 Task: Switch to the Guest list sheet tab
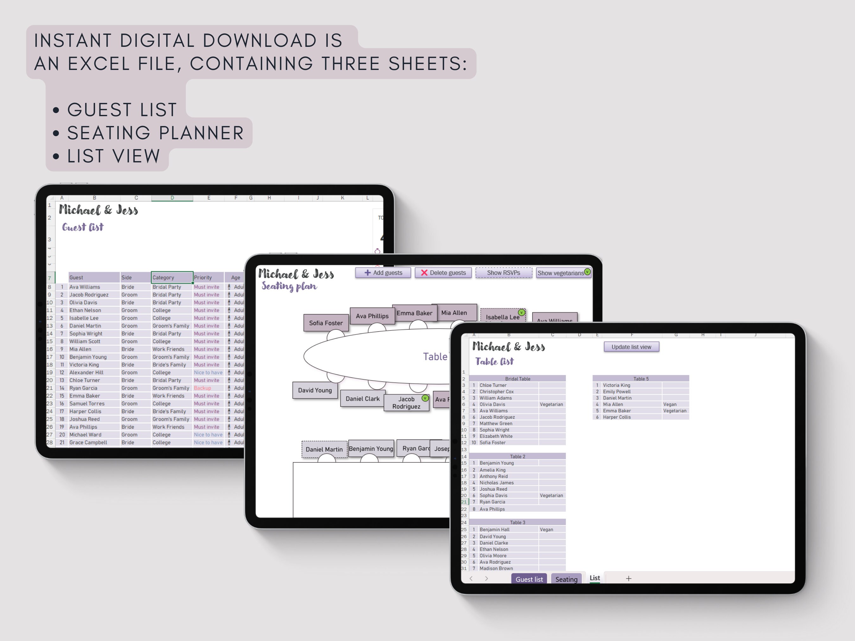point(529,579)
